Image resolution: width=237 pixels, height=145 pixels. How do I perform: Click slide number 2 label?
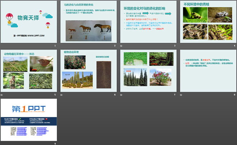(115, 46)
